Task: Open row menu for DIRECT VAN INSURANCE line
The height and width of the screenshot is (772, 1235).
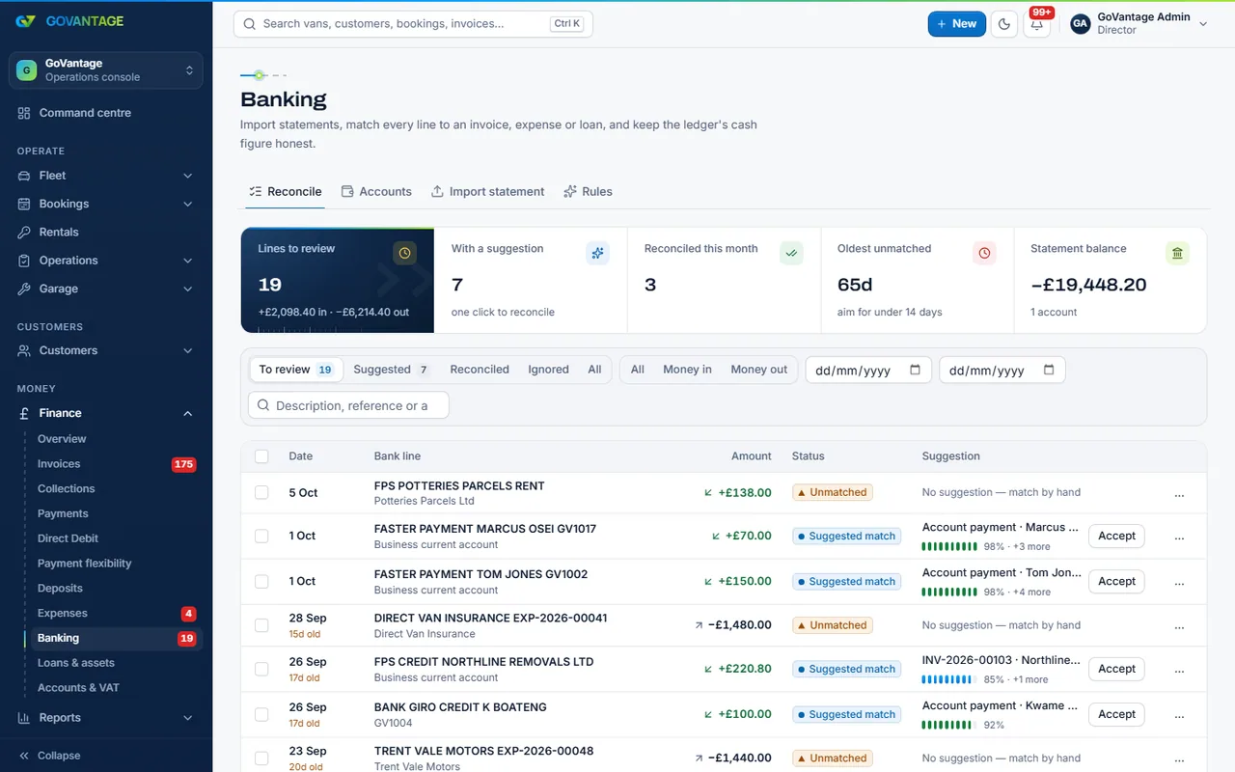Action: pos(1179,627)
